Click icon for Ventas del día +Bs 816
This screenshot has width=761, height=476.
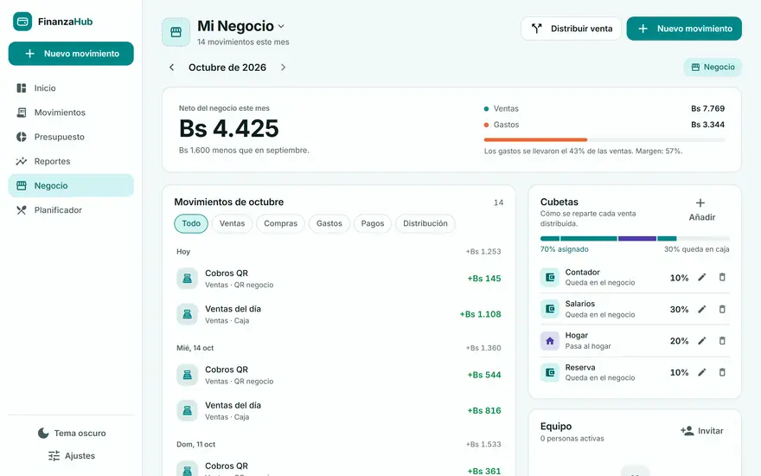pyautogui.click(x=187, y=410)
